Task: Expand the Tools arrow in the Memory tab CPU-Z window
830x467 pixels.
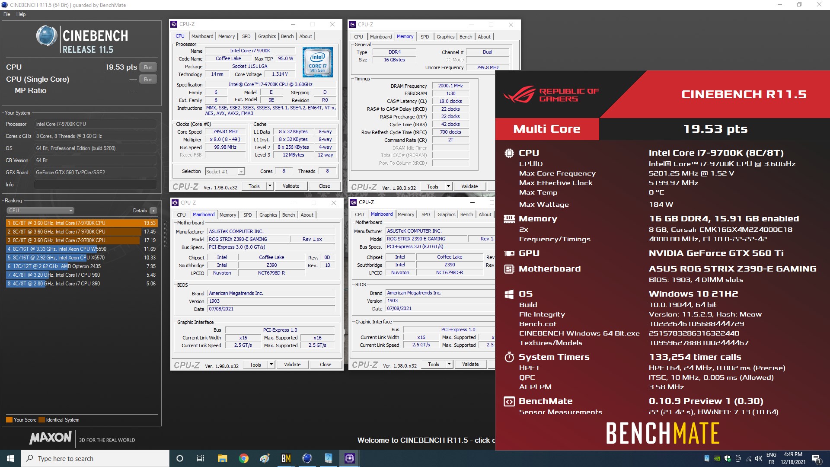Action: [448, 186]
